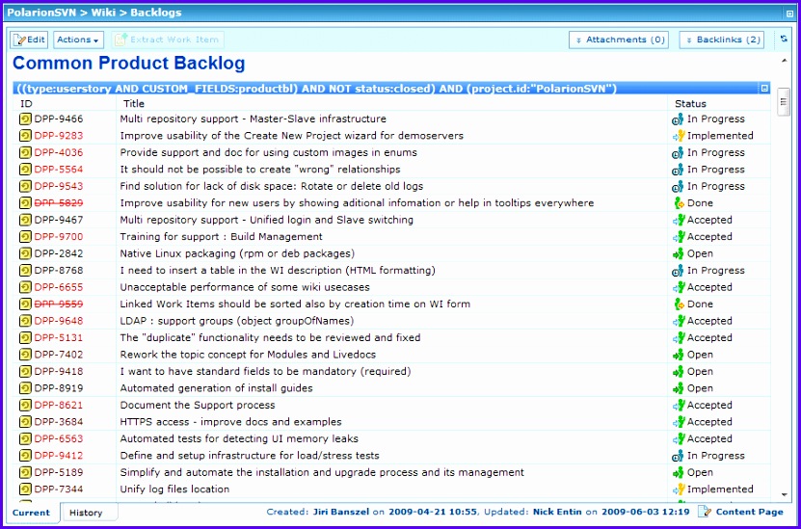Click the user story icon beside DPP-5829
The height and width of the screenshot is (529, 801).
[x=25, y=203]
